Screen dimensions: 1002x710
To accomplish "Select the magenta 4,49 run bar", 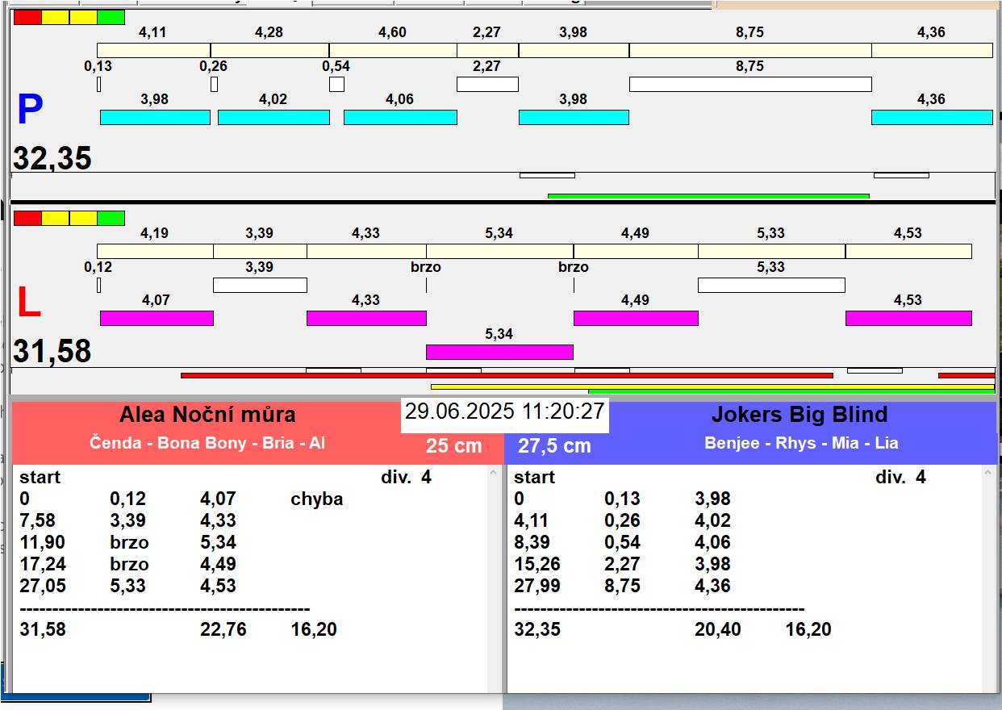I will (636, 318).
